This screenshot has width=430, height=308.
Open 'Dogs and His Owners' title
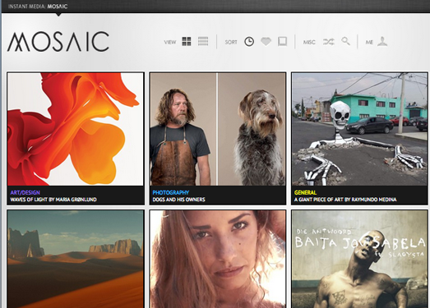(x=178, y=200)
